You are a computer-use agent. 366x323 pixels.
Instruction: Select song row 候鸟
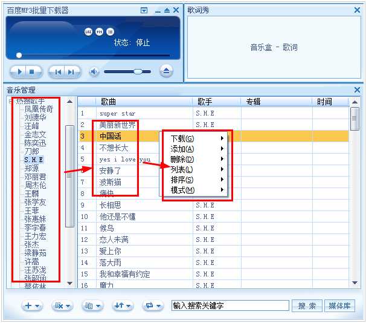point(213,228)
